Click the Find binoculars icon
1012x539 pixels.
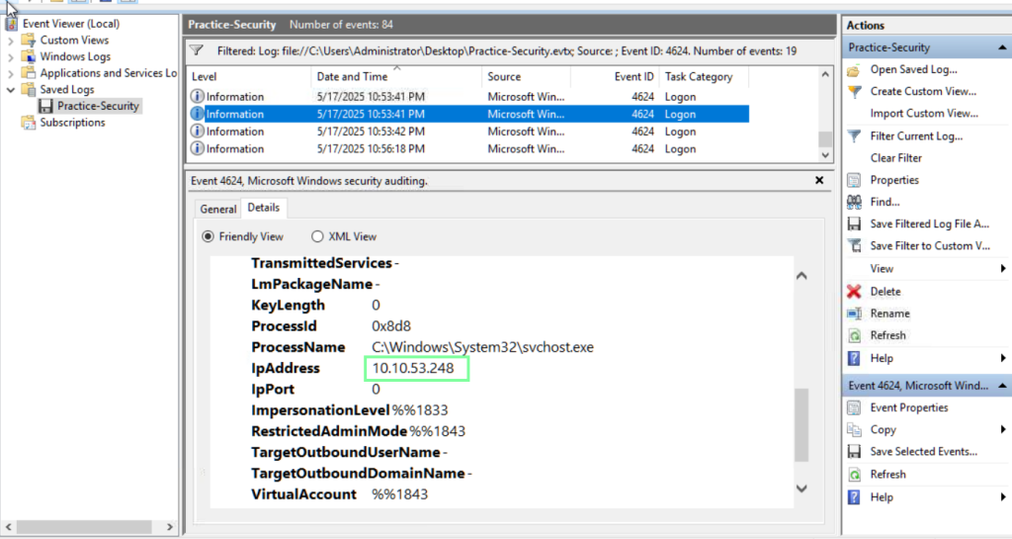tap(854, 202)
